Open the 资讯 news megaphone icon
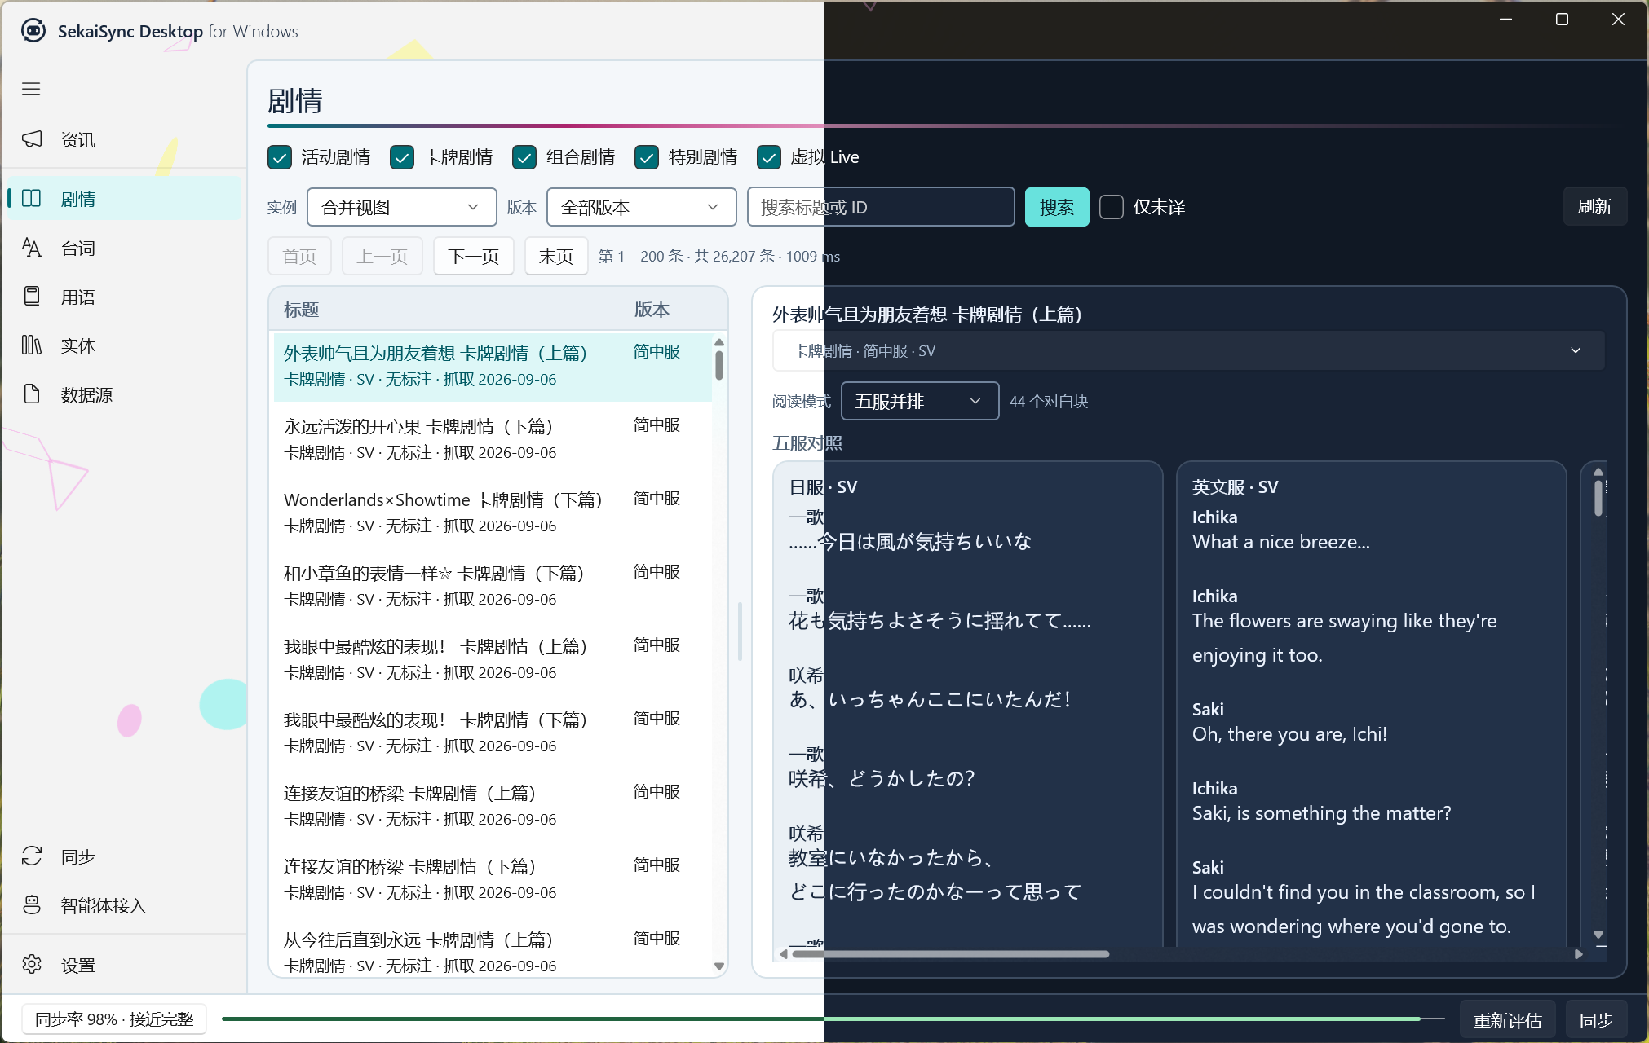 (x=32, y=139)
